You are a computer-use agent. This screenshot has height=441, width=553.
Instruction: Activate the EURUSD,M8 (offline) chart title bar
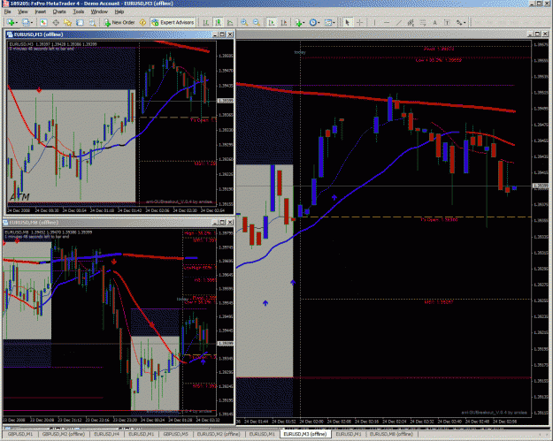tap(118, 222)
